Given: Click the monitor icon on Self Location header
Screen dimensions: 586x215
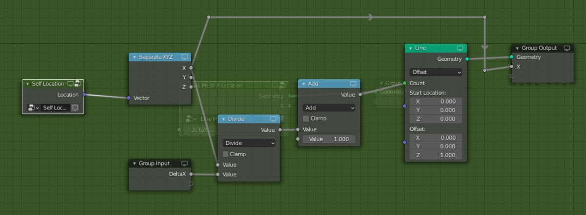Looking at the screenshot, I should (70, 84).
